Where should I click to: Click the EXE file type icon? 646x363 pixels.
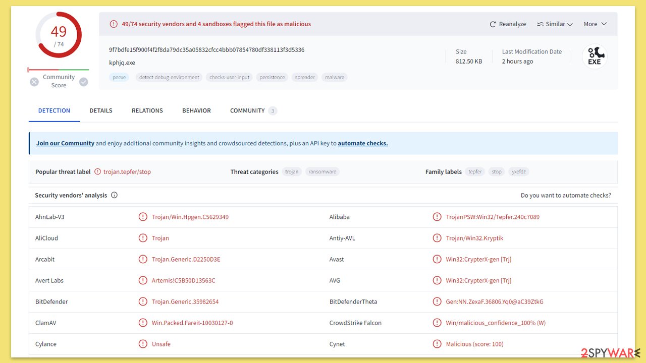(595, 56)
